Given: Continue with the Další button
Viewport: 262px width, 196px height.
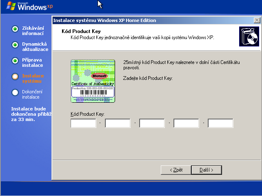Looking at the screenshot, I should click(x=206, y=170).
